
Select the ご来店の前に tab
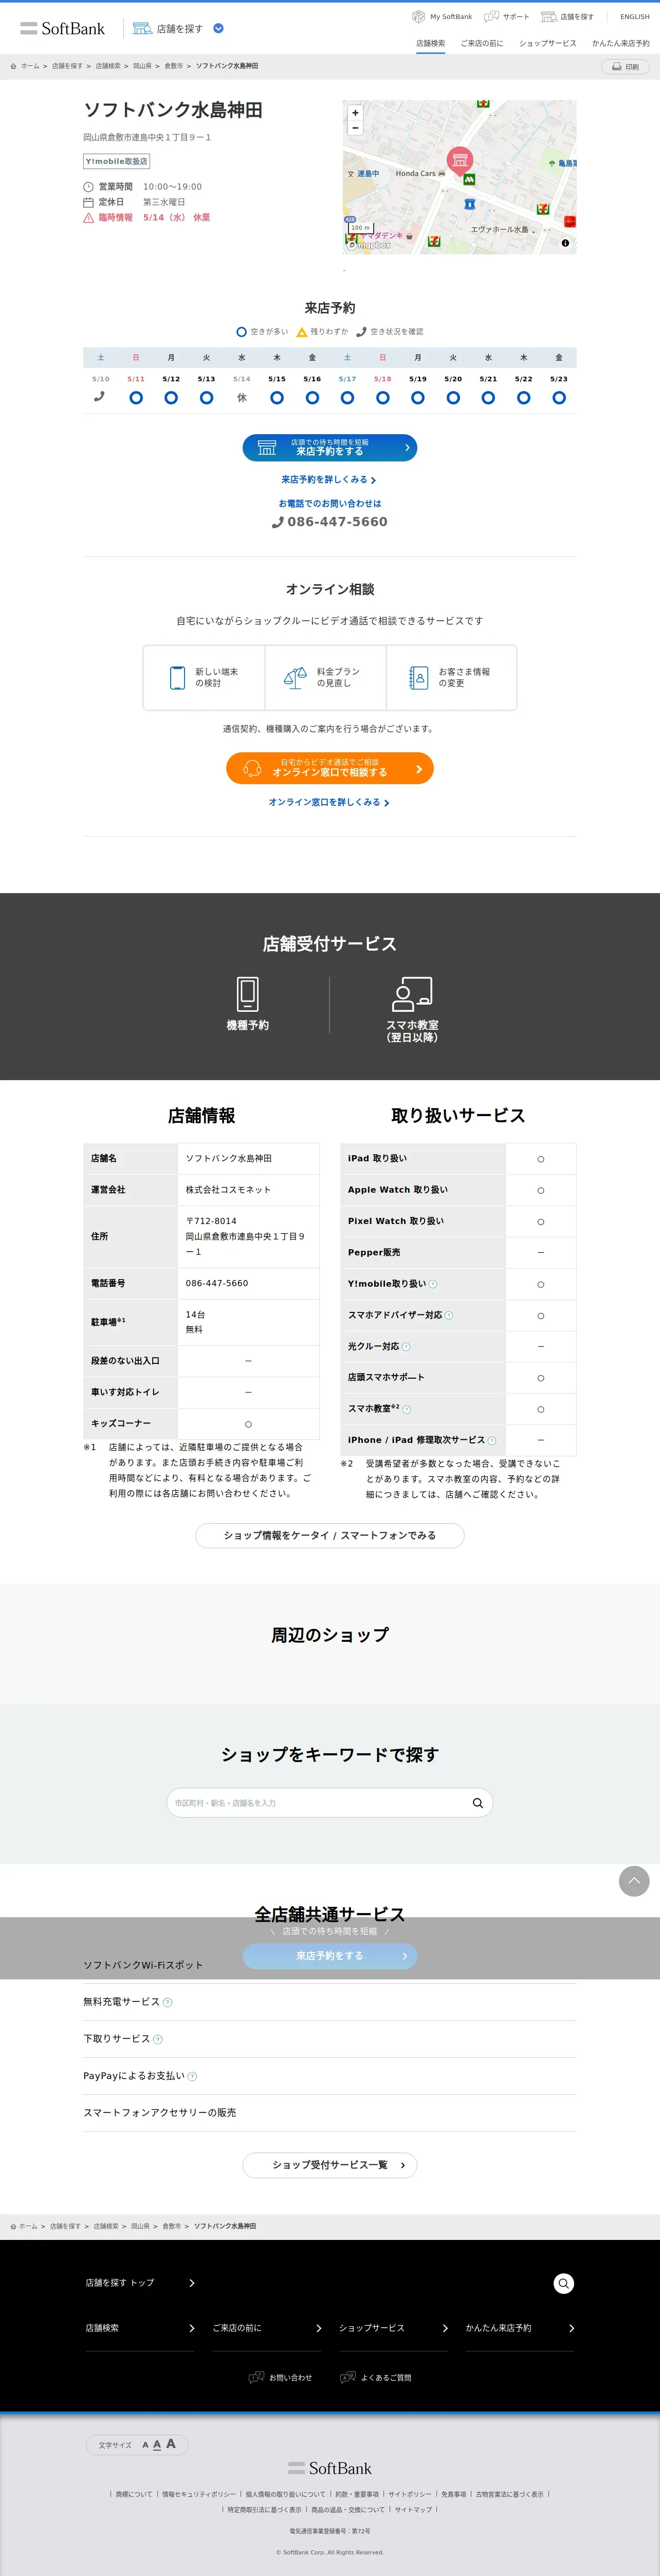pyautogui.click(x=482, y=43)
